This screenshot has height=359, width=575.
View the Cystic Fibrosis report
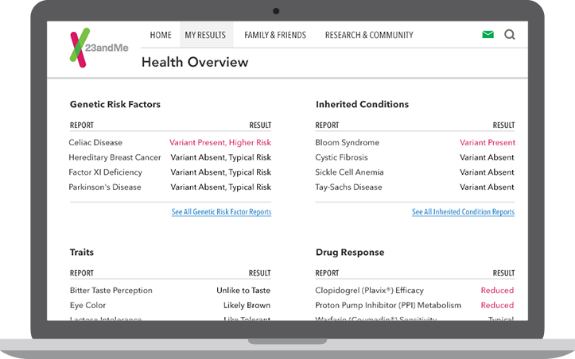(x=342, y=157)
